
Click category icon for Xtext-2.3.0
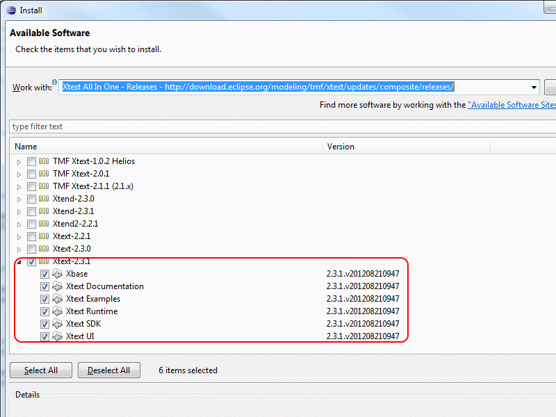(44, 249)
